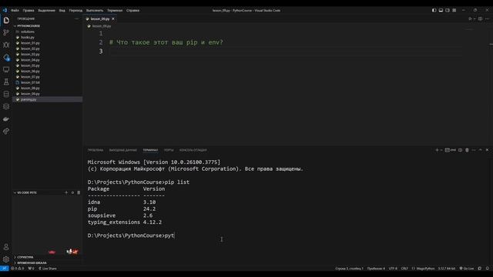Open the Выделение menu
This screenshot has width=493, height=277.
[x=46, y=10]
